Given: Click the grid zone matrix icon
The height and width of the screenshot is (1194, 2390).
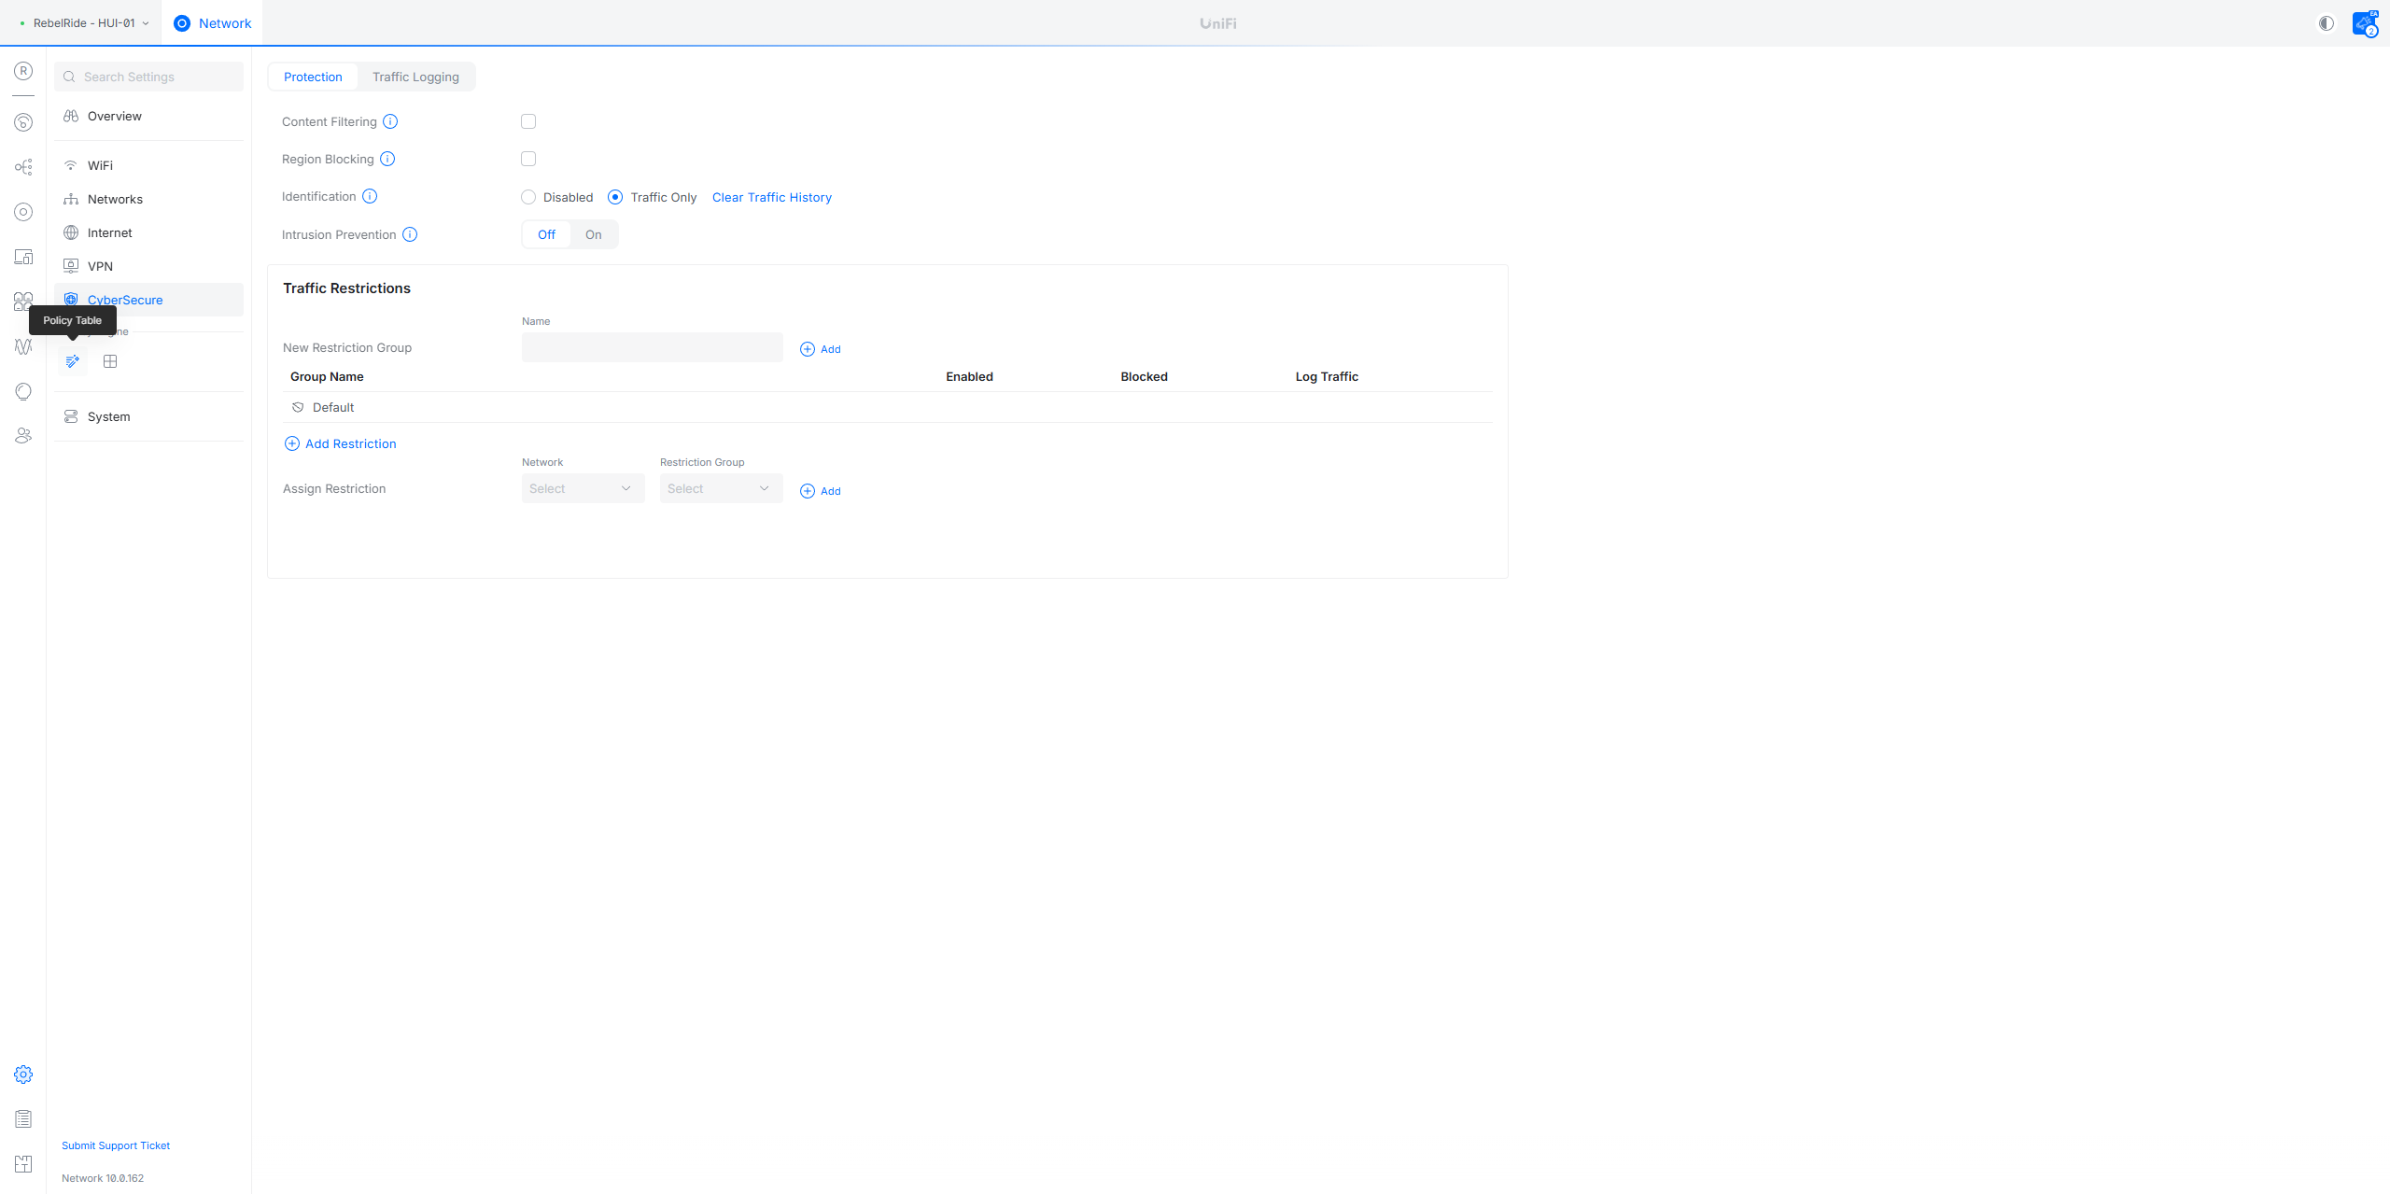Looking at the screenshot, I should (110, 361).
